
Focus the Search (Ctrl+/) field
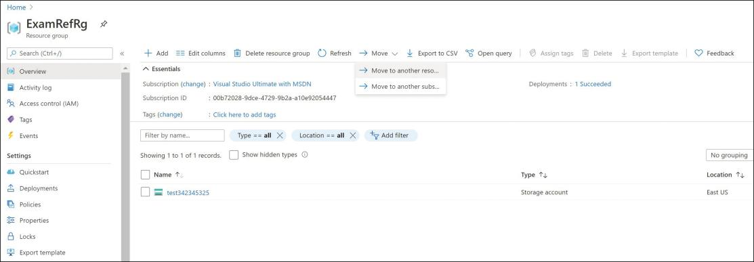[x=60, y=53]
